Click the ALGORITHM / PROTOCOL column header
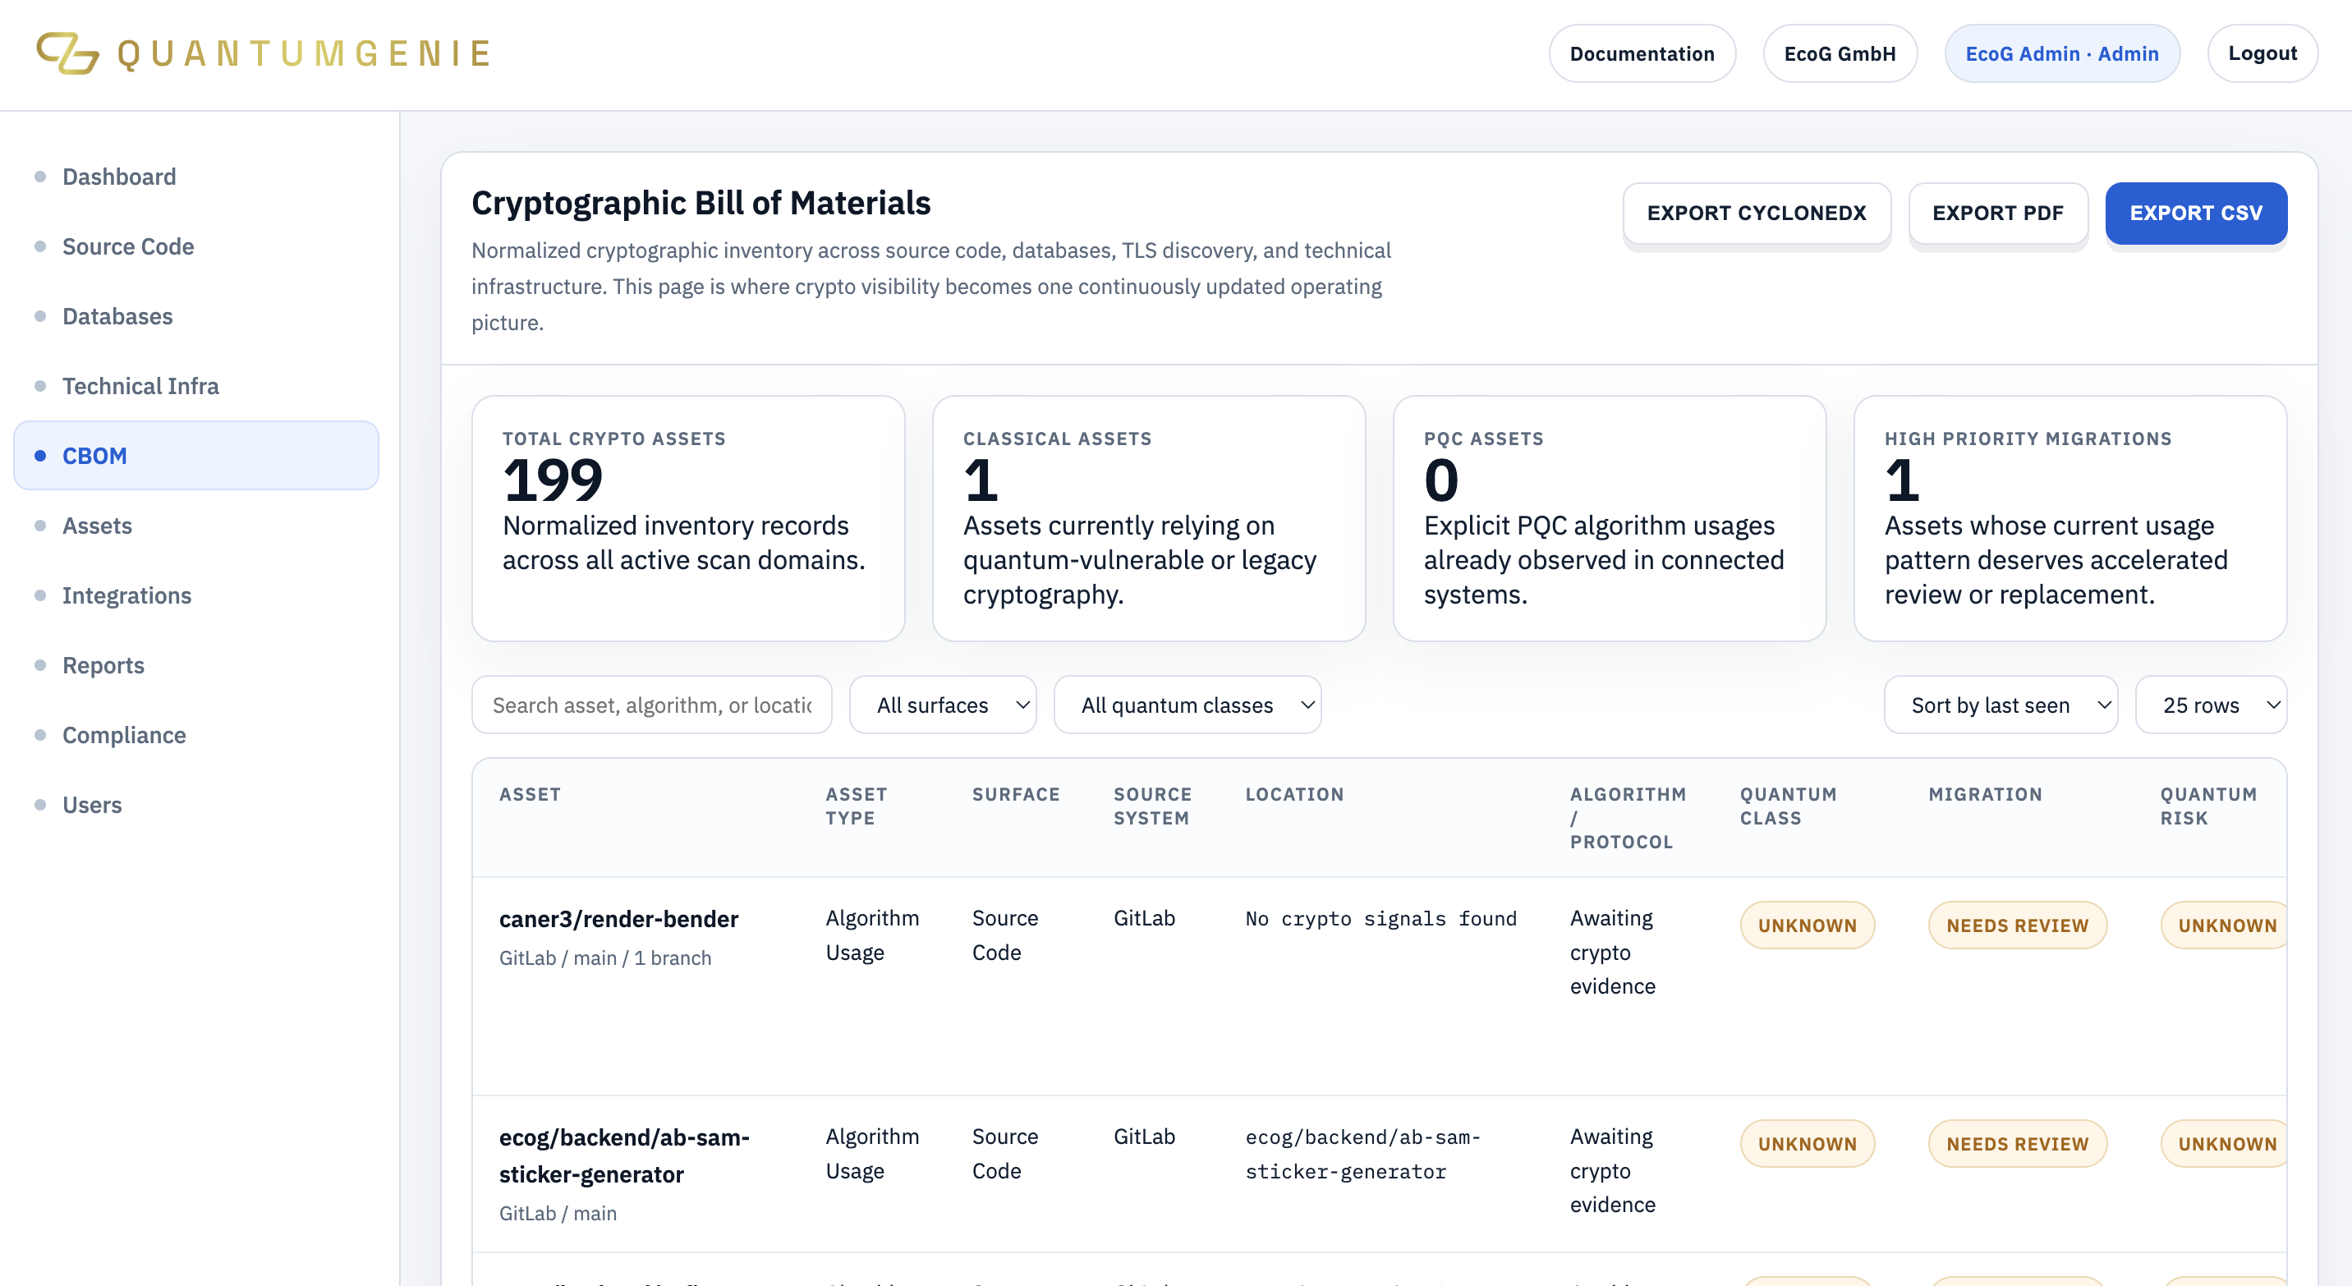Viewport: 2352px width, 1286px height. click(x=1628, y=818)
